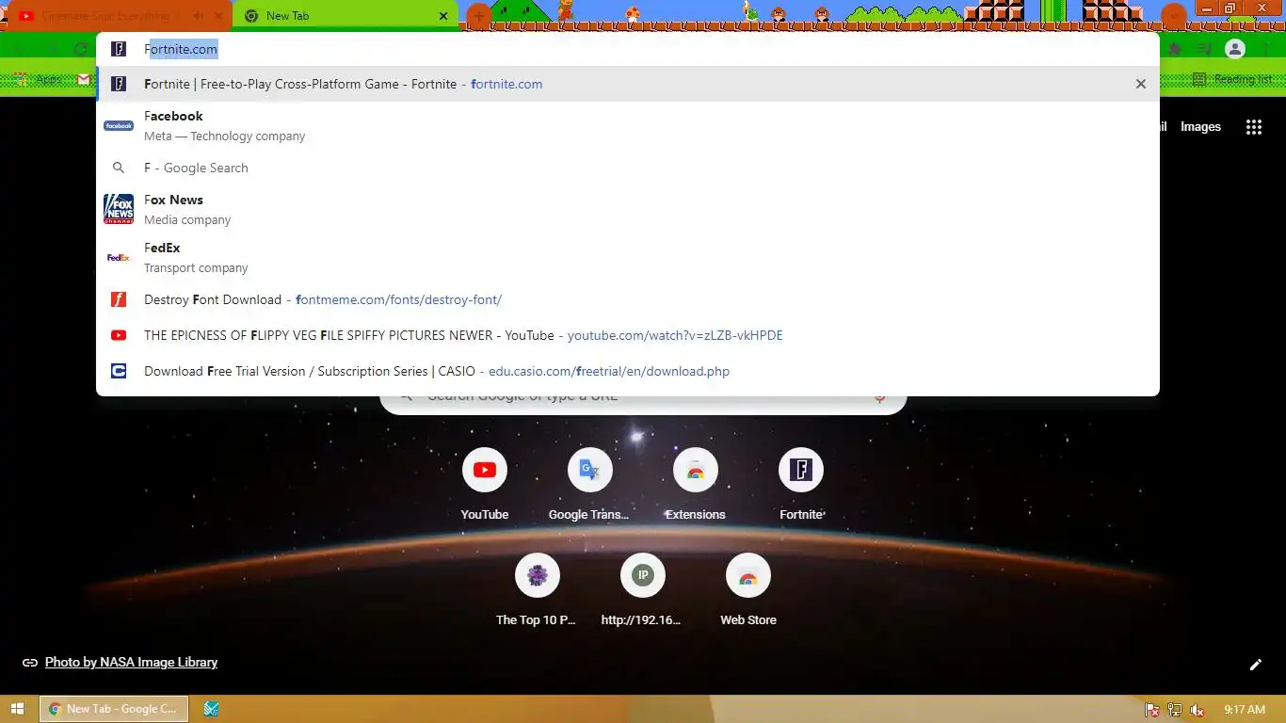Image resolution: width=1286 pixels, height=723 pixels.
Task: Open the Chrome profile avatar
Action: (x=1236, y=49)
